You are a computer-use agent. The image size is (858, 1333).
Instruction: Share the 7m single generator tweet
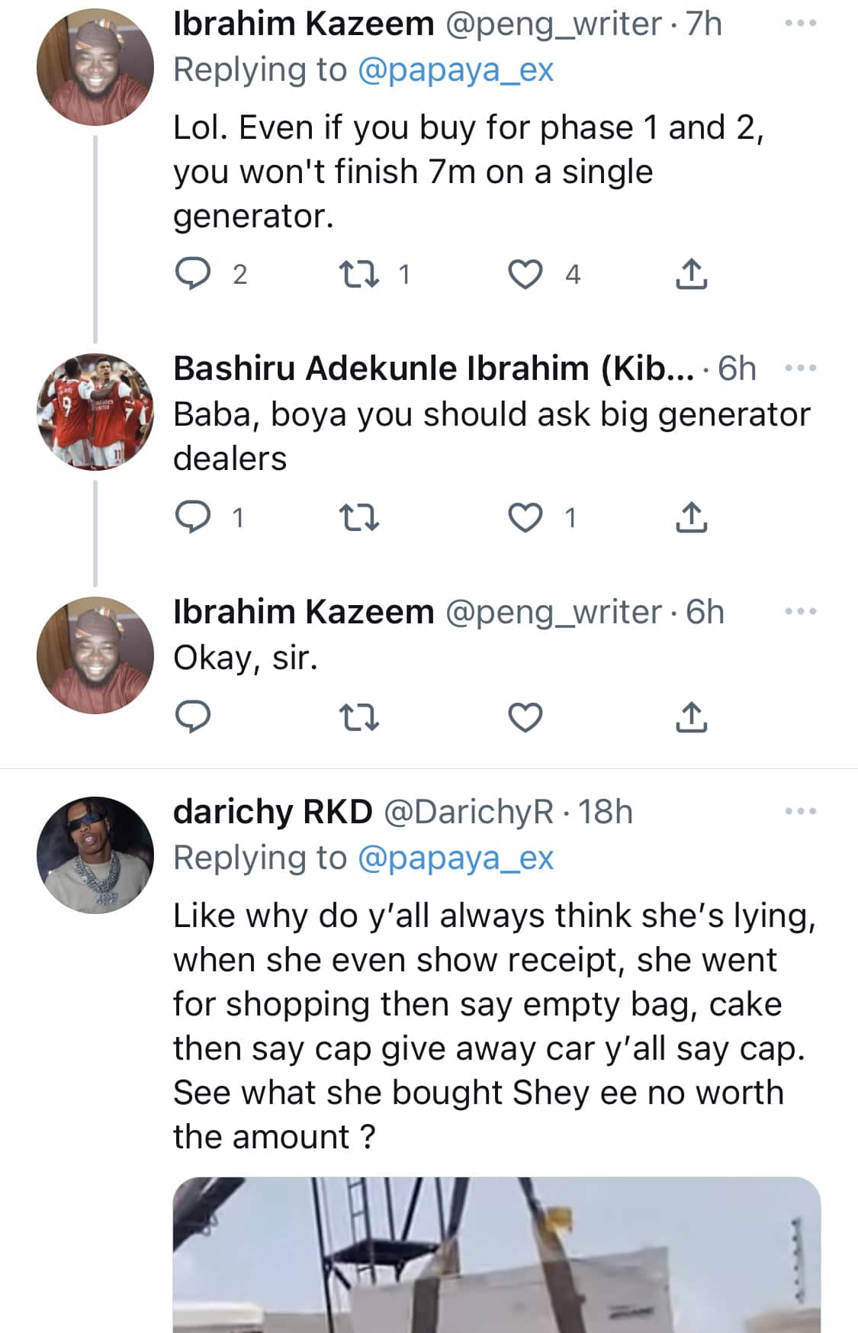(x=691, y=274)
